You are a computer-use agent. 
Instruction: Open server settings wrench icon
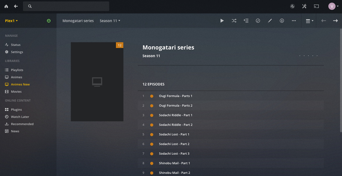click(x=304, y=6)
